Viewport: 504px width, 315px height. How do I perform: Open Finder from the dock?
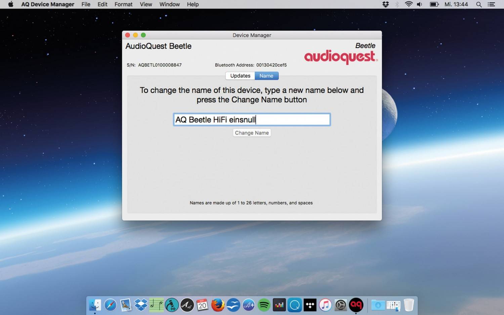click(95, 305)
